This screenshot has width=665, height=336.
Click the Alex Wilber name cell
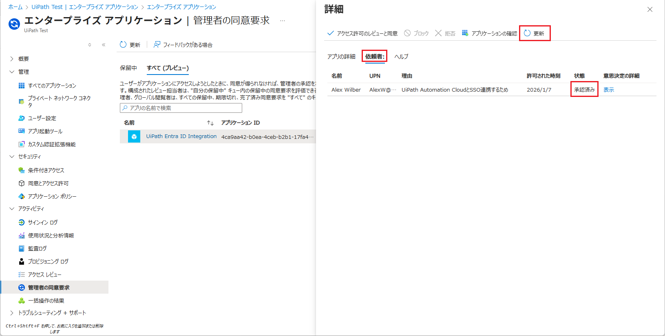pos(346,90)
